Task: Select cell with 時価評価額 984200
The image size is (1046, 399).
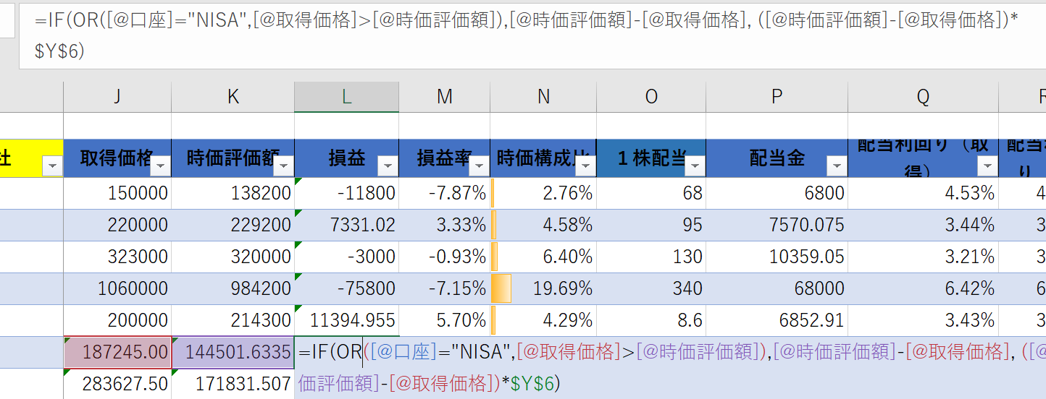Action: 233,288
